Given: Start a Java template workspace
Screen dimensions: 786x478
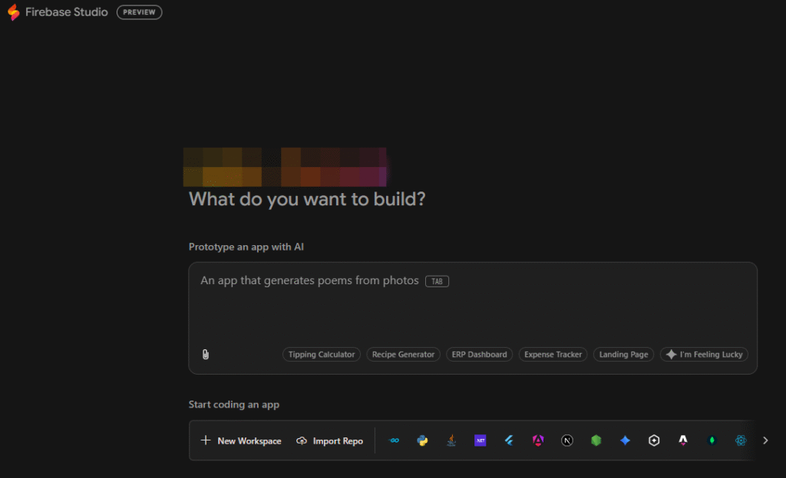Looking at the screenshot, I should coord(451,440).
